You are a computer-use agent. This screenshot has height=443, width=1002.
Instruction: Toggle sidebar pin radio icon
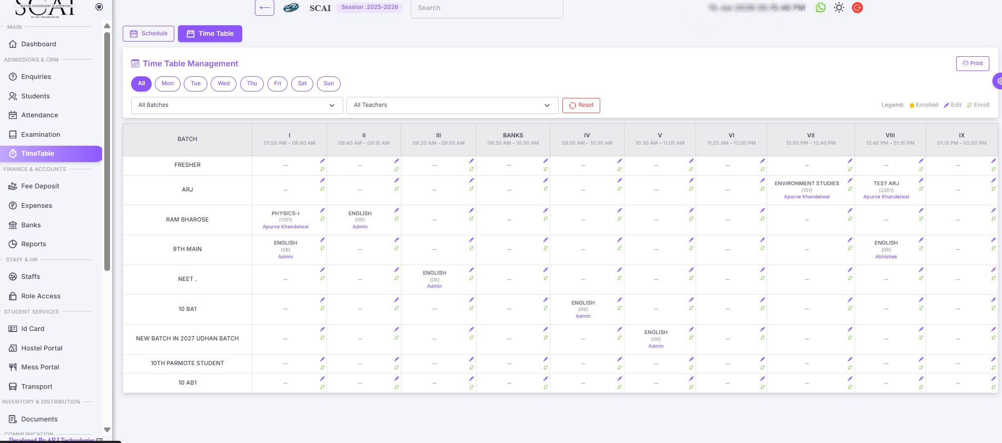point(99,7)
